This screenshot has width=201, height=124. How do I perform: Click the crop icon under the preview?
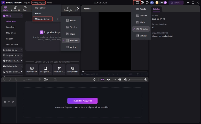[x=142, y=74]
